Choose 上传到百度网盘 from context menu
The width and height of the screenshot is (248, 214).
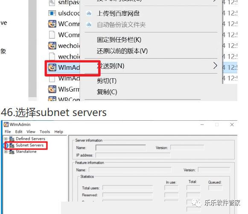pyautogui.click(x=118, y=14)
